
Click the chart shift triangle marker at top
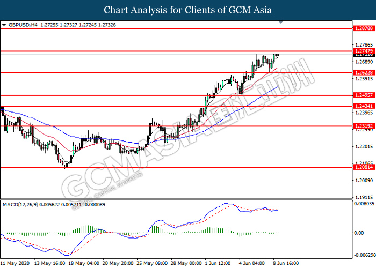pyautogui.click(x=281, y=22)
